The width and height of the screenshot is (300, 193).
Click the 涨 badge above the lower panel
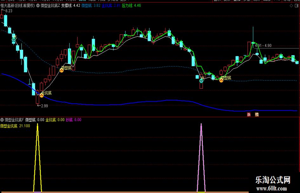pos(249,114)
